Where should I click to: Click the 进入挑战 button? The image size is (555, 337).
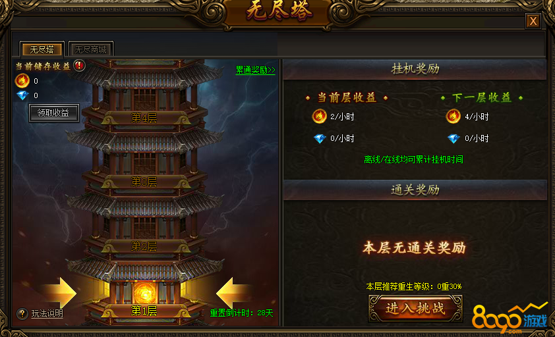click(x=415, y=308)
